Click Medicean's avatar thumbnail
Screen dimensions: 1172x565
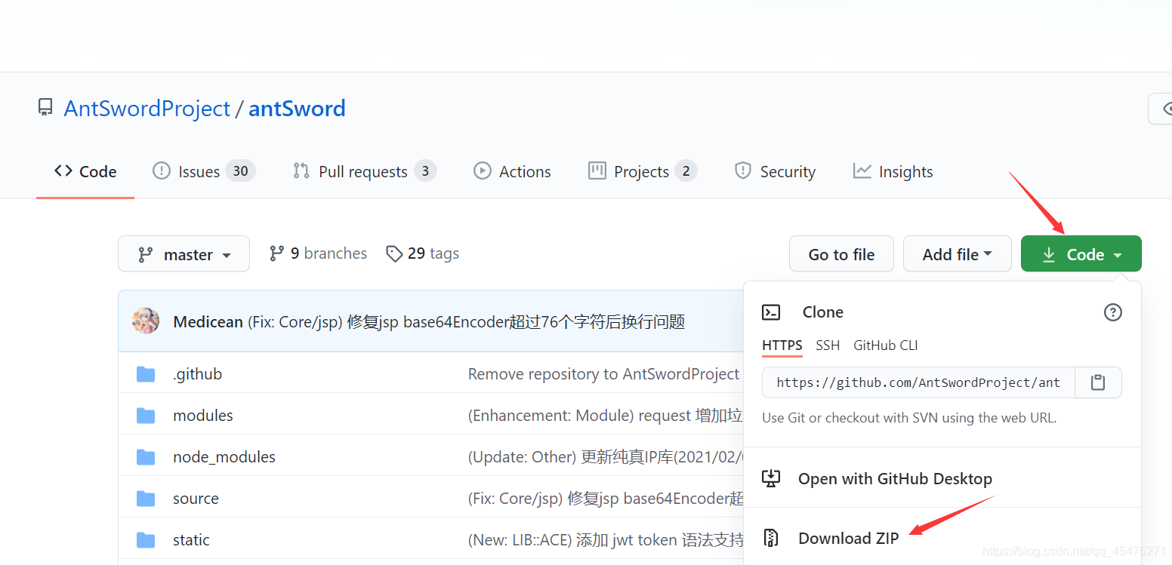tap(146, 321)
